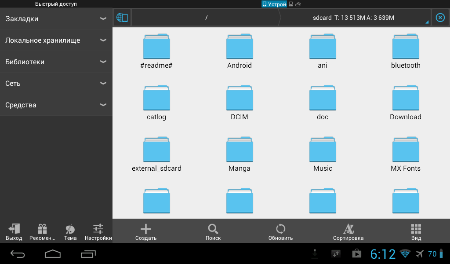The image size is (450, 264).
Task: Open the MX Fonts folder
Action: click(406, 154)
